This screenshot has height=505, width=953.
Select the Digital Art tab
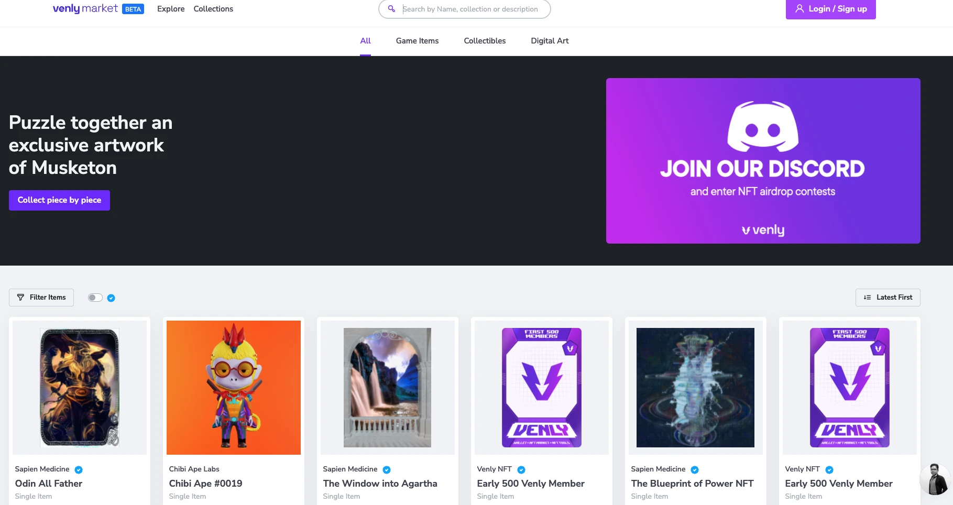[x=550, y=41]
